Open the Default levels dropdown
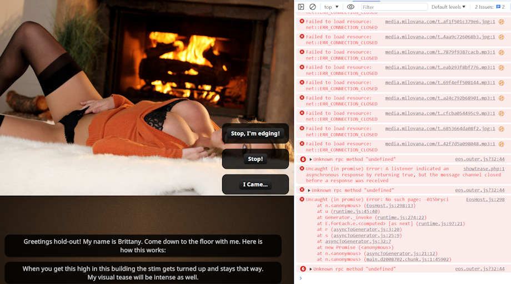 pyautogui.click(x=448, y=7)
